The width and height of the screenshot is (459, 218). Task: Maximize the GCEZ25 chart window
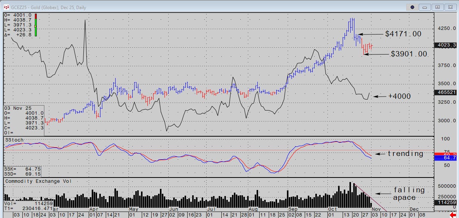[x=437, y=7]
